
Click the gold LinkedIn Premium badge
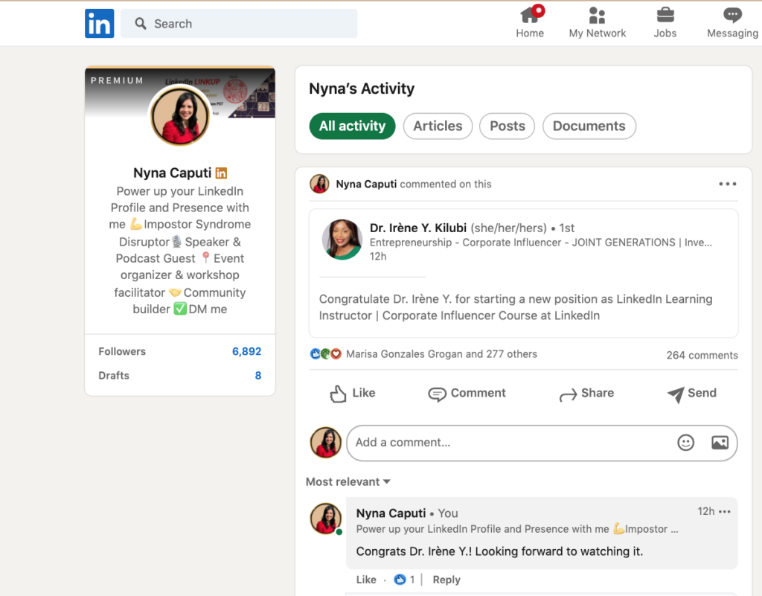221,173
